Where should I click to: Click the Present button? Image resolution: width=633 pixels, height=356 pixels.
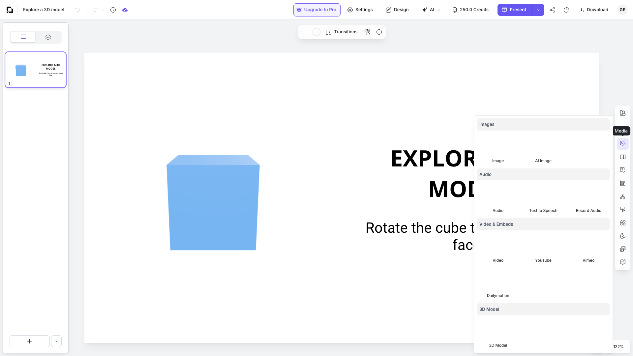pyautogui.click(x=514, y=10)
